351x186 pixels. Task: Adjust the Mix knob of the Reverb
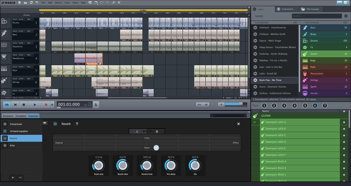pyautogui.click(x=195, y=165)
